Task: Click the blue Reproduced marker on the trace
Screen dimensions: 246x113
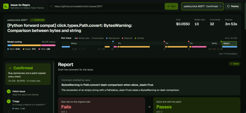Action: [x=113, y=41]
